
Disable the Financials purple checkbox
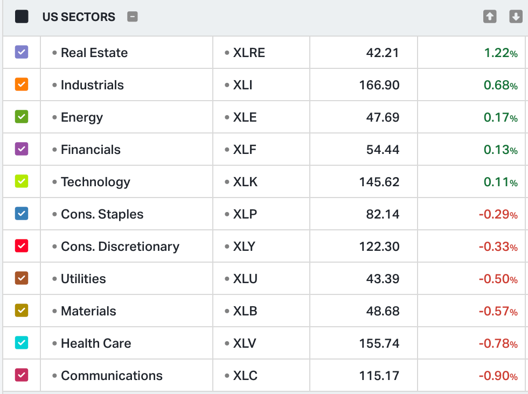(22, 149)
